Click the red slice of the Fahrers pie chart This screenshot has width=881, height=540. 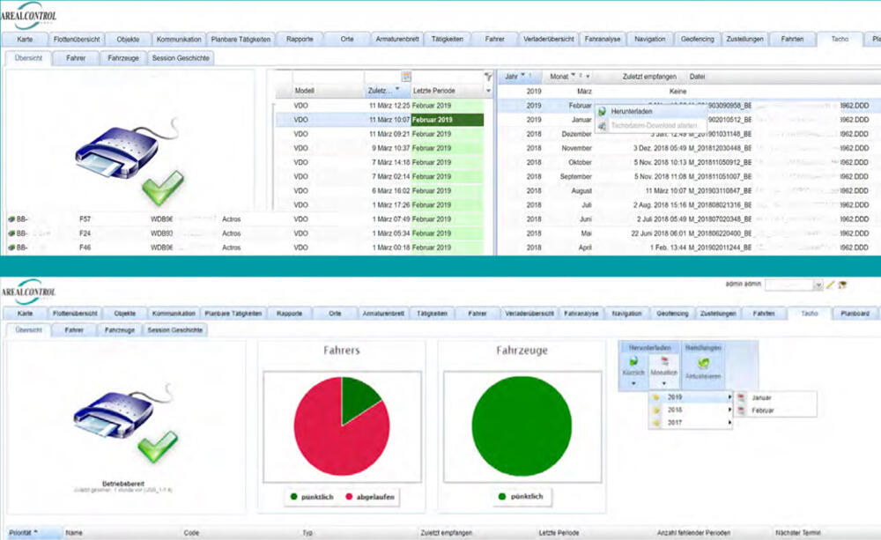click(x=326, y=432)
